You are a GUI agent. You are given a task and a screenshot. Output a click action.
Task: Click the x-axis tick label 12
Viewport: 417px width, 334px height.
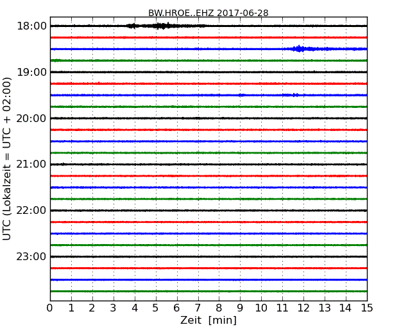(x=303, y=308)
